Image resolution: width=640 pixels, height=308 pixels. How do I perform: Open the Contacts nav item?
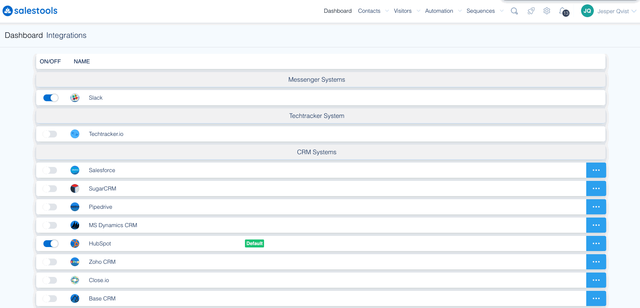click(x=369, y=11)
